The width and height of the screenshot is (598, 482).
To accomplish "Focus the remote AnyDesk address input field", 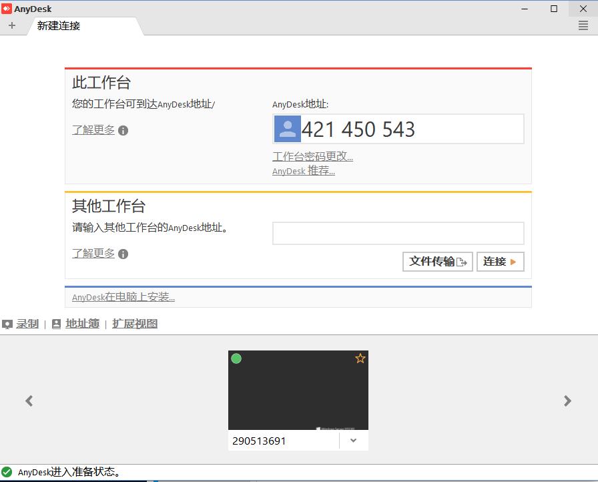I will click(398, 233).
